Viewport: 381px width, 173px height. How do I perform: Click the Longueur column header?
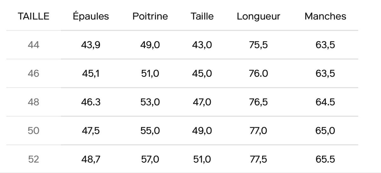[x=258, y=17]
